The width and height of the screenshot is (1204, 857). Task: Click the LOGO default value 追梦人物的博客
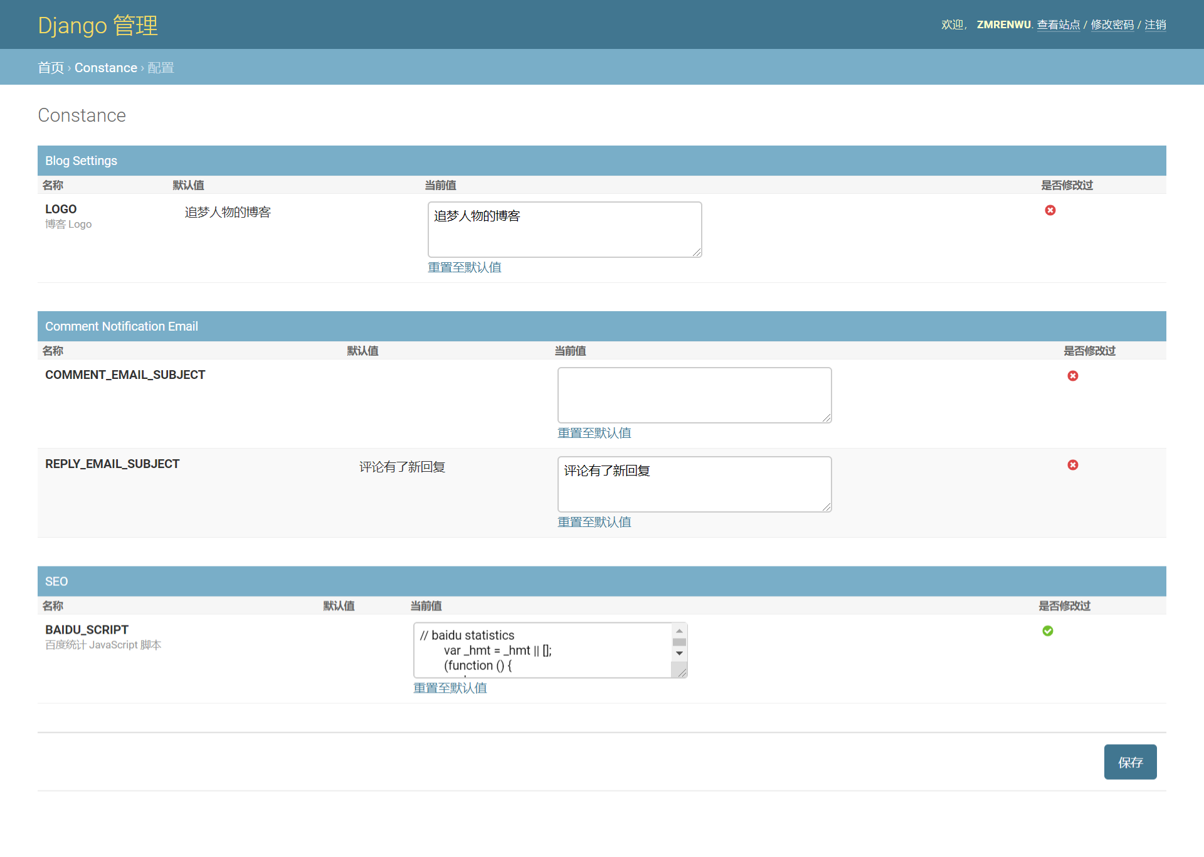[228, 212]
